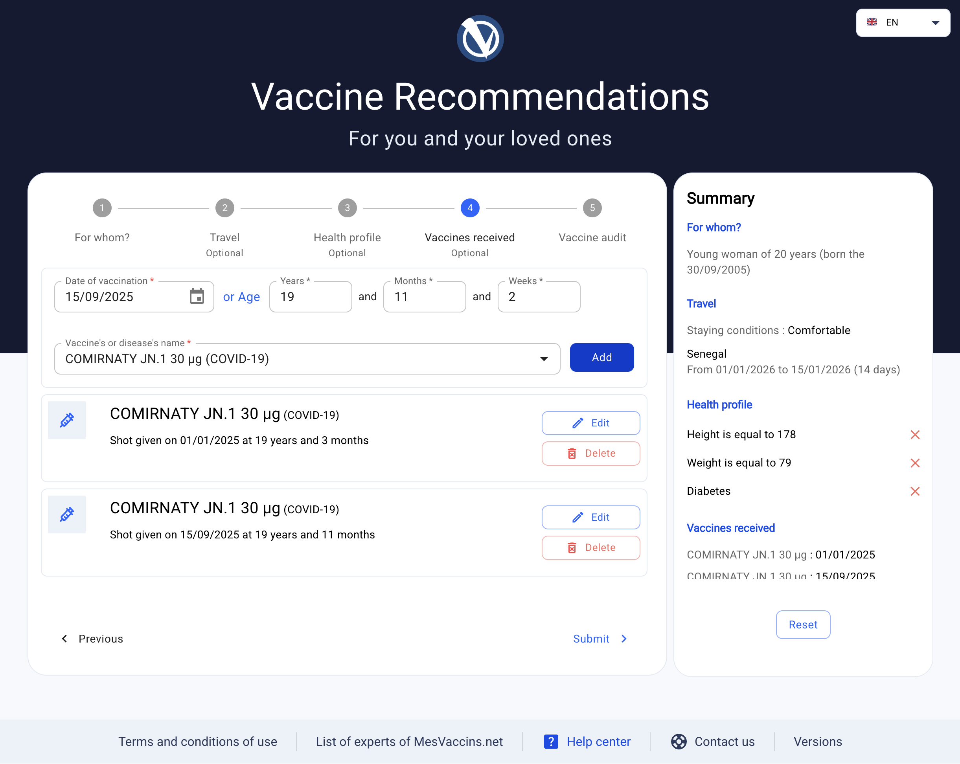
Task: Click the Contact us lifebuoy icon
Action: click(679, 742)
